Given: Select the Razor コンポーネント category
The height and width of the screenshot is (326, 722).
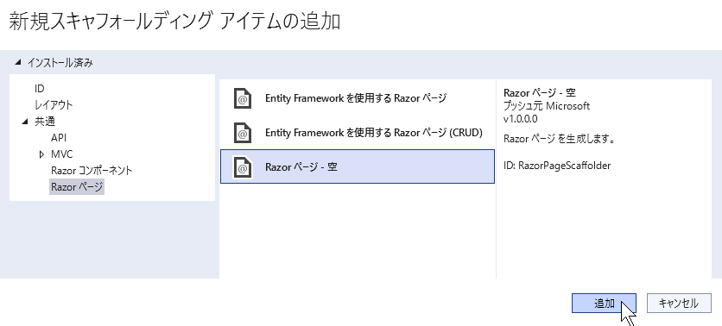Looking at the screenshot, I should click(92, 171).
